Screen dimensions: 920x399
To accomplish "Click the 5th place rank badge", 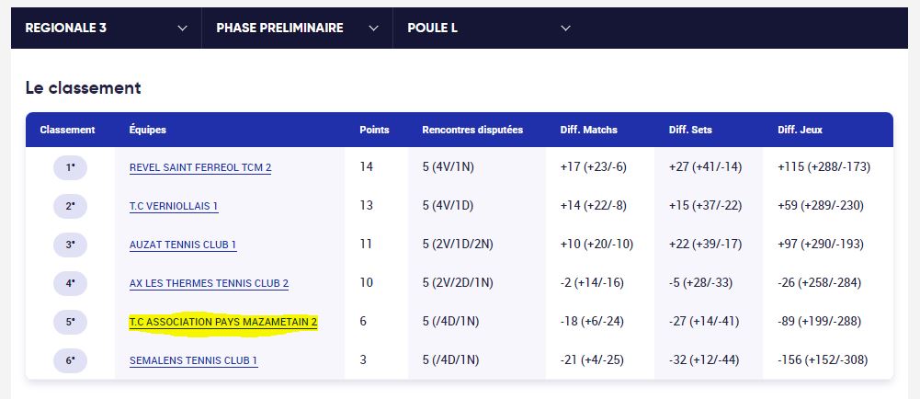I will [x=71, y=322].
